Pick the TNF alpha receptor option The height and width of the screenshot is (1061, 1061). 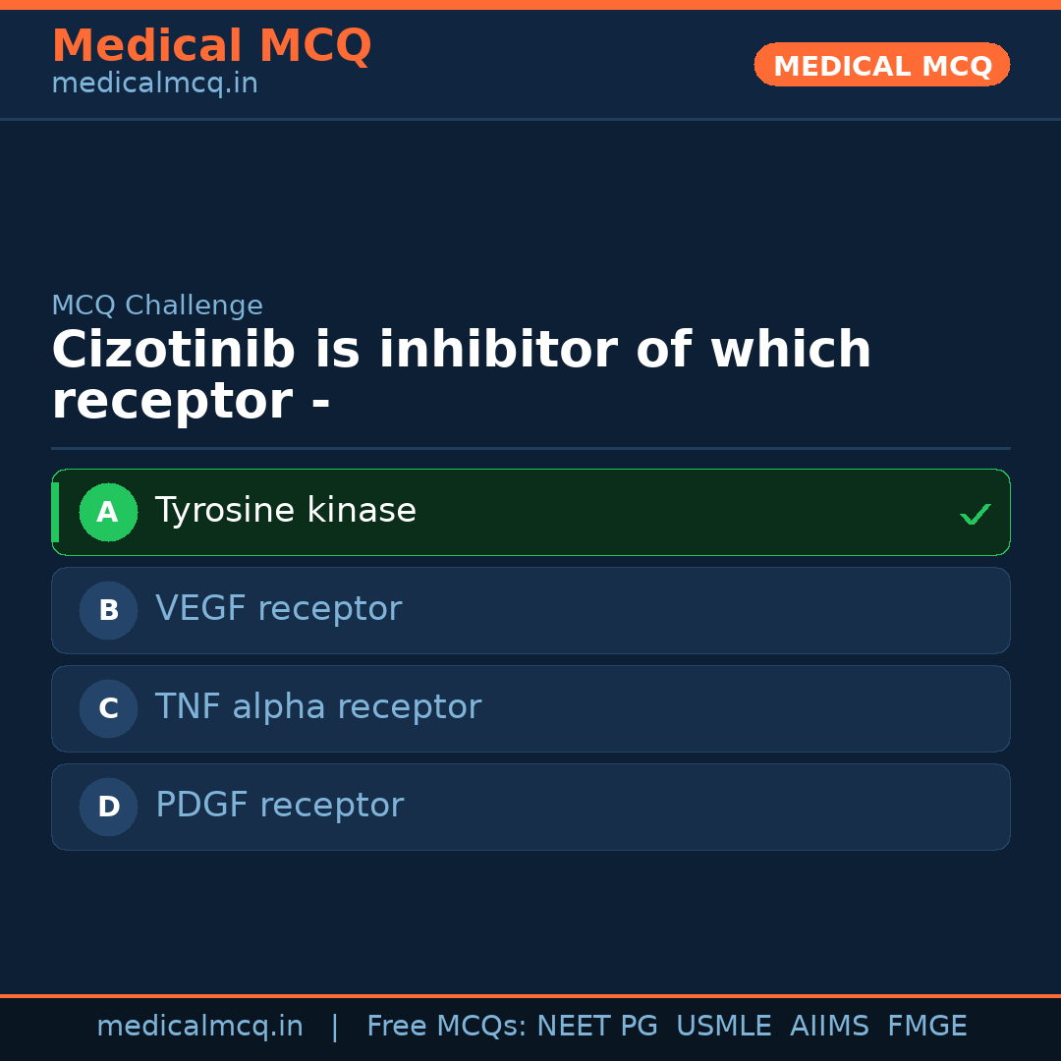click(317, 707)
